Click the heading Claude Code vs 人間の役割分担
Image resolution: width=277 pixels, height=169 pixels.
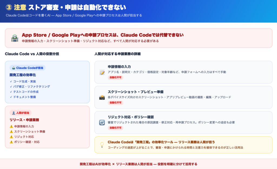click(x=32, y=54)
